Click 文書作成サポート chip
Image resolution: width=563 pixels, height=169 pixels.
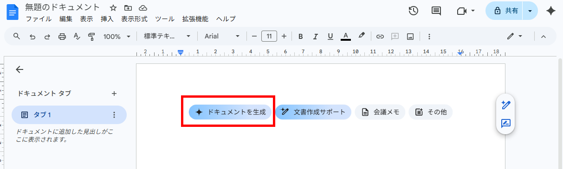[313, 112]
